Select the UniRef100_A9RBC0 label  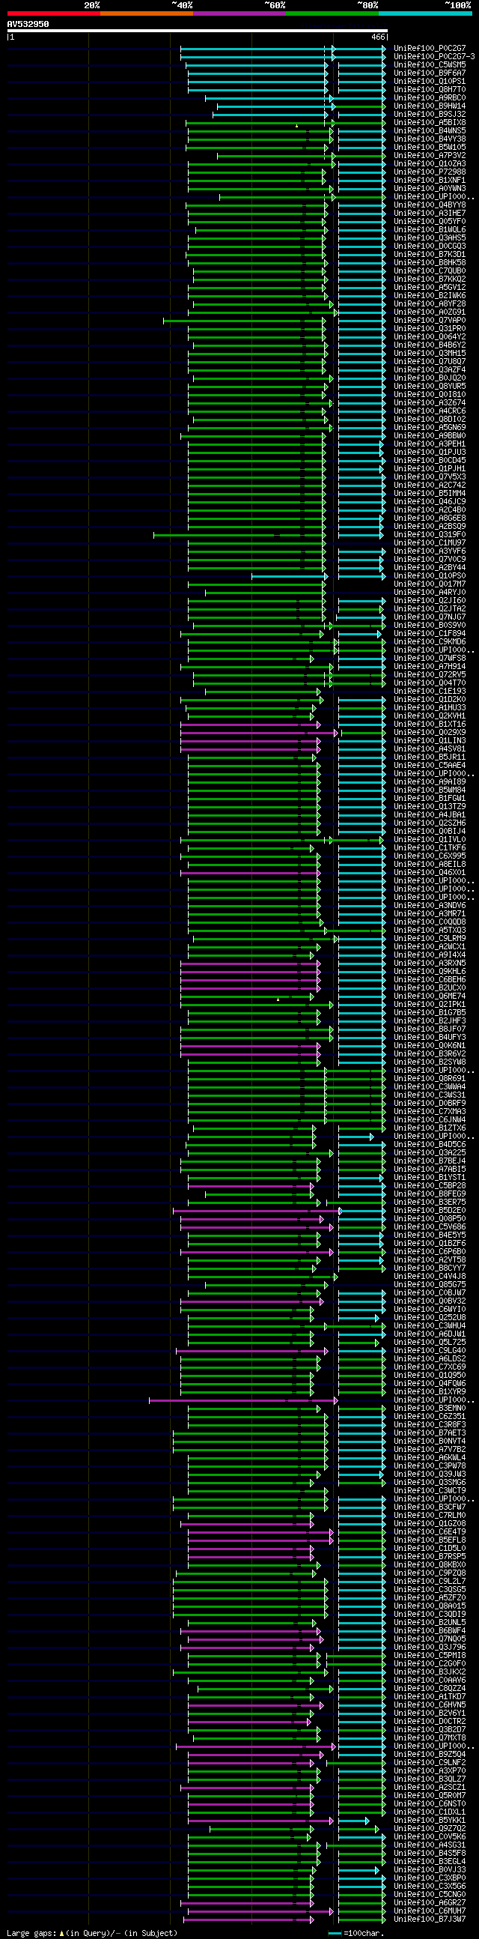click(x=430, y=98)
